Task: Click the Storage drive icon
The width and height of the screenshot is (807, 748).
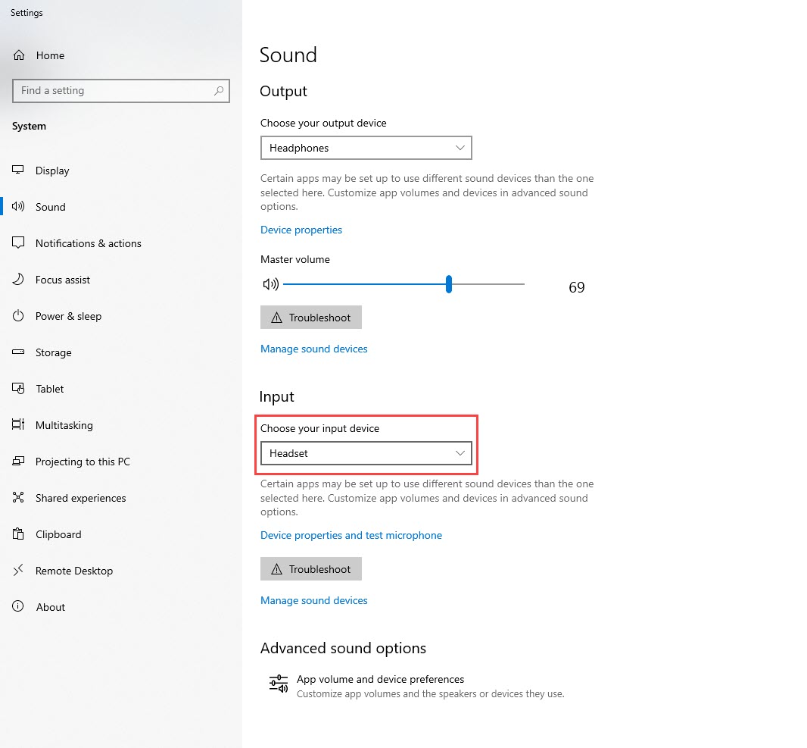Action: [x=17, y=352]
